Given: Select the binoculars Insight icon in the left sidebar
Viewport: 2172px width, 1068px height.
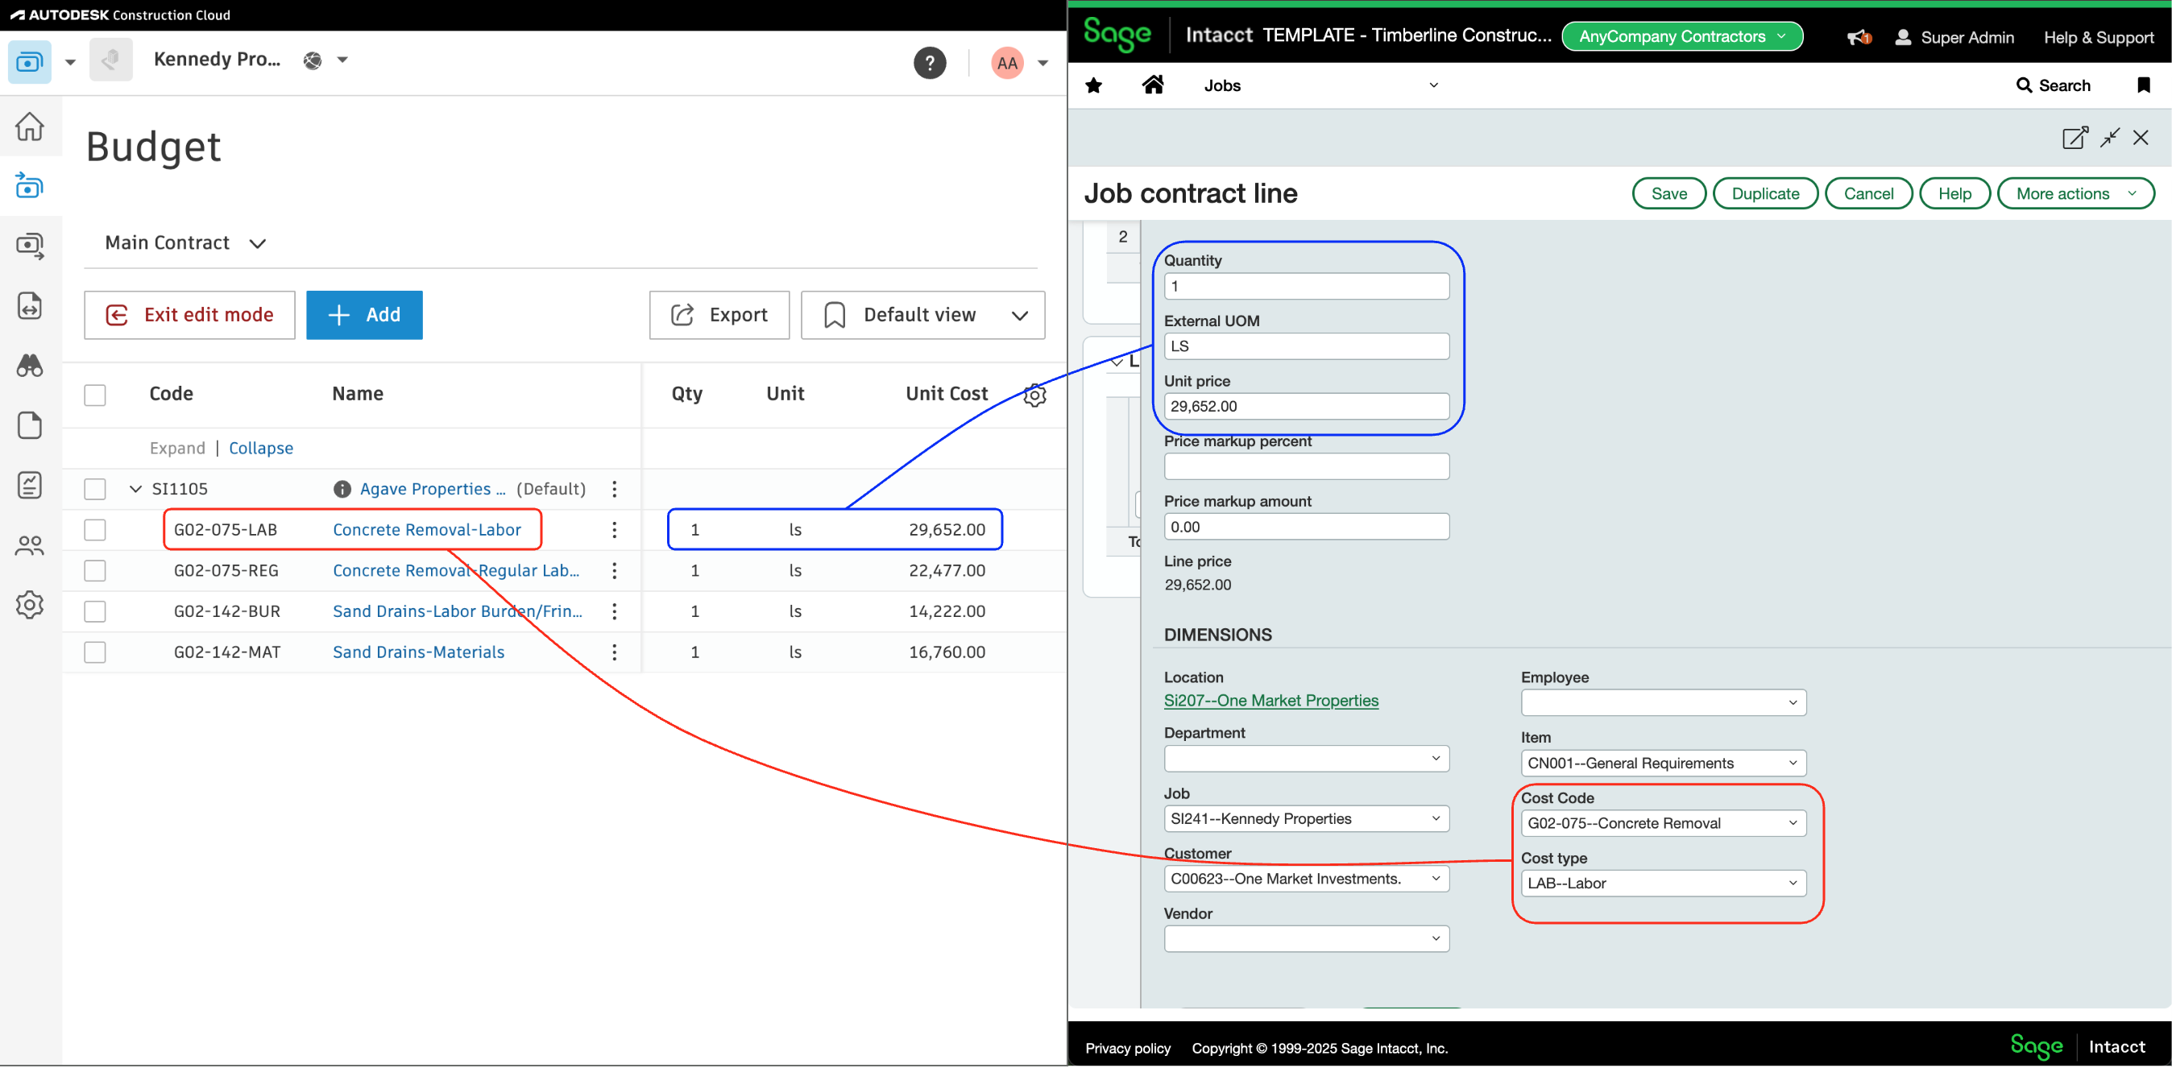Looking at the screenshot, I should pyautogui.click(x=30, y=366).
